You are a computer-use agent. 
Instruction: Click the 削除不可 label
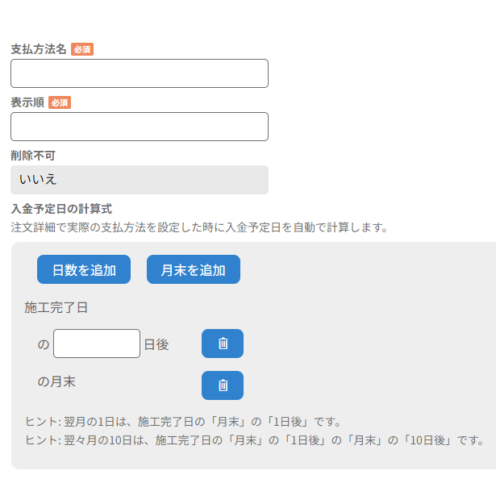coord(33,156)
